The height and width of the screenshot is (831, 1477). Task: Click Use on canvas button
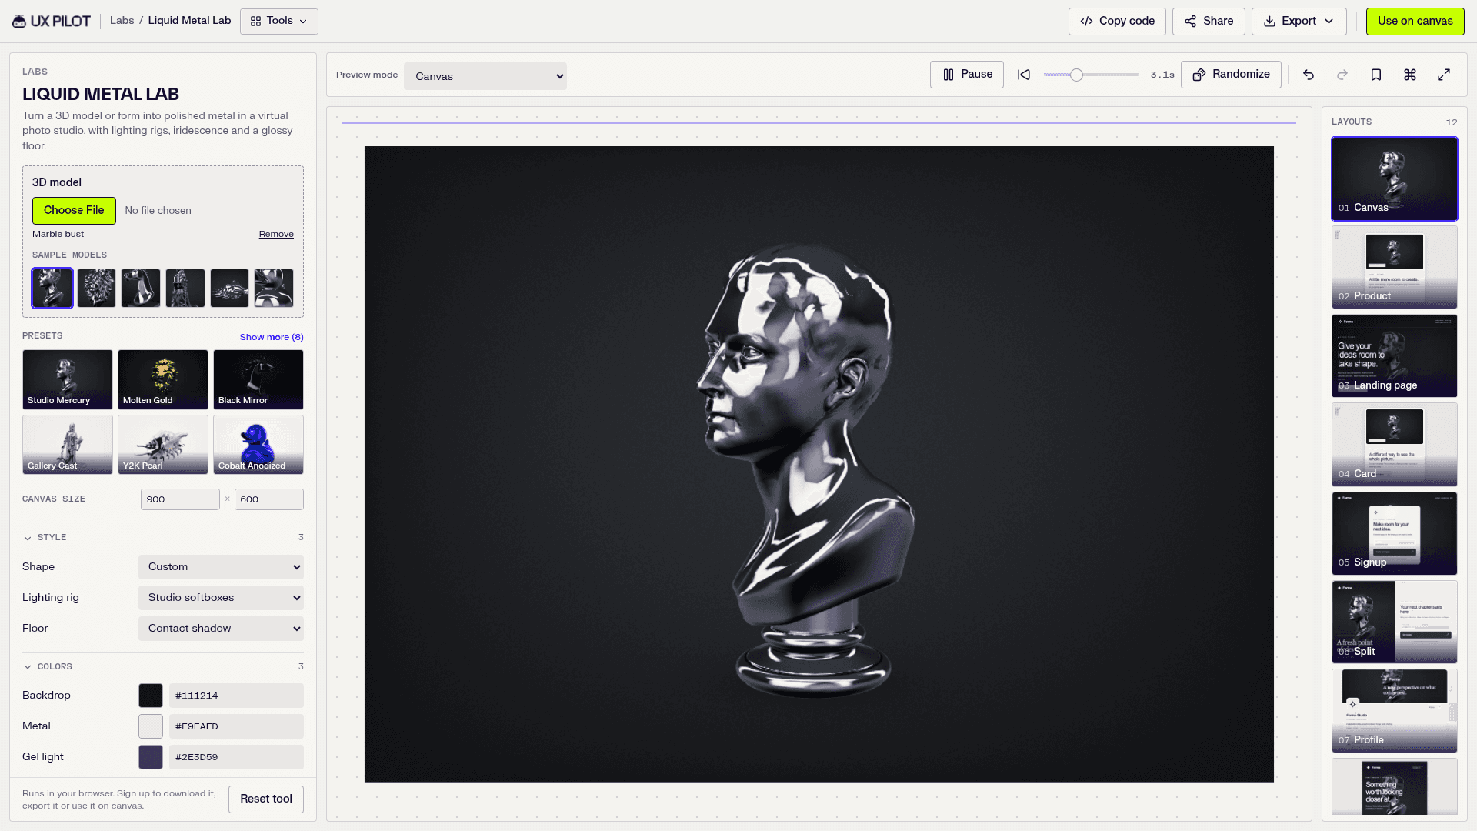coord(1415,21)
